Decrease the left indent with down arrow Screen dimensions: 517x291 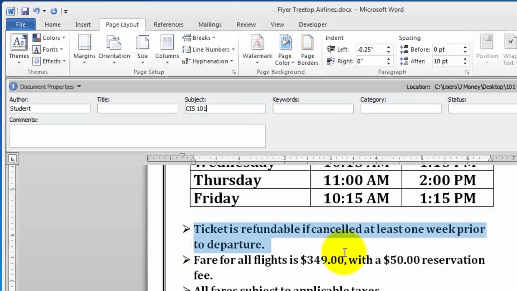coord(389,52)
